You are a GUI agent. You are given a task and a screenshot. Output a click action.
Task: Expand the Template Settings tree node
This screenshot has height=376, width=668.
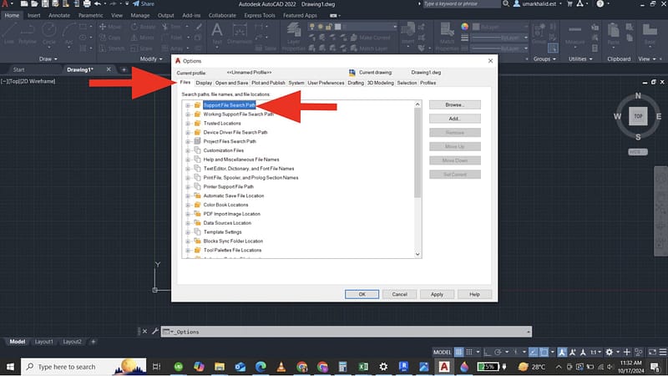click(x=188, y=232)
